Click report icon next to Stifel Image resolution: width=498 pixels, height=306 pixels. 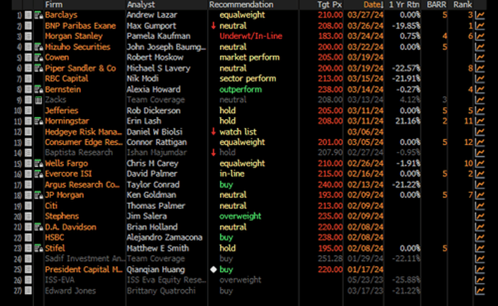click(x=38, y=249)
